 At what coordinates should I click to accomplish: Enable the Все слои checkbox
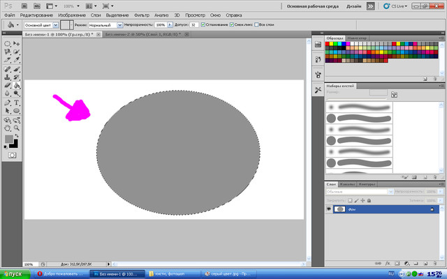(x=258, y=24)
